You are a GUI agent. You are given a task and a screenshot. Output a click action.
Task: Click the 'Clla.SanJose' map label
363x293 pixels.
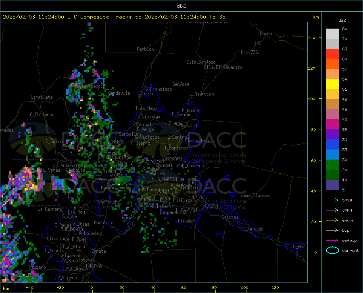[201, 62]
